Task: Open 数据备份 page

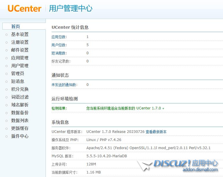Action: coord(20,113)
